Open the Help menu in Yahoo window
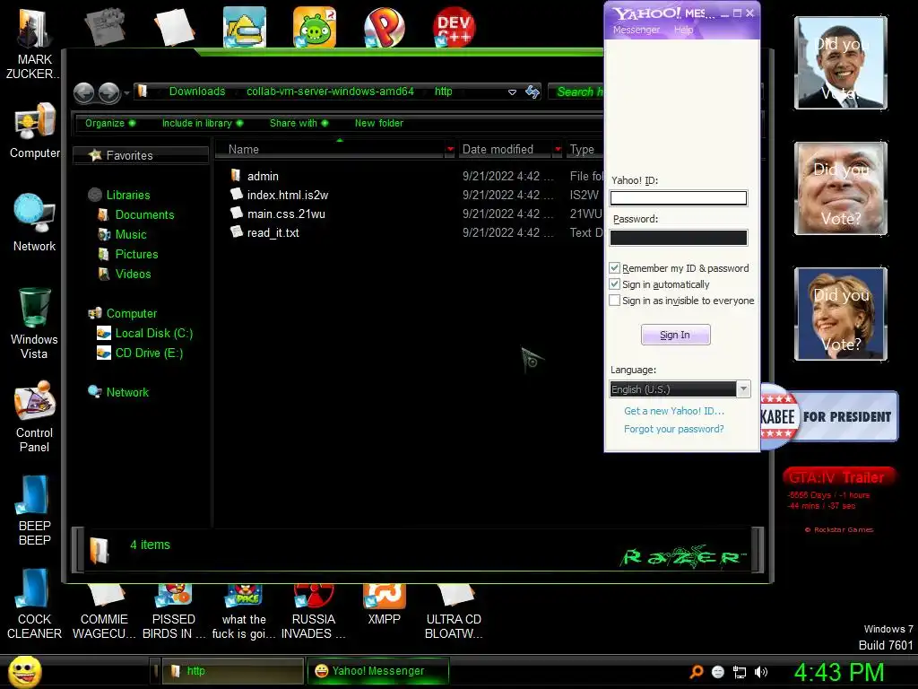 tap(683, 30)
